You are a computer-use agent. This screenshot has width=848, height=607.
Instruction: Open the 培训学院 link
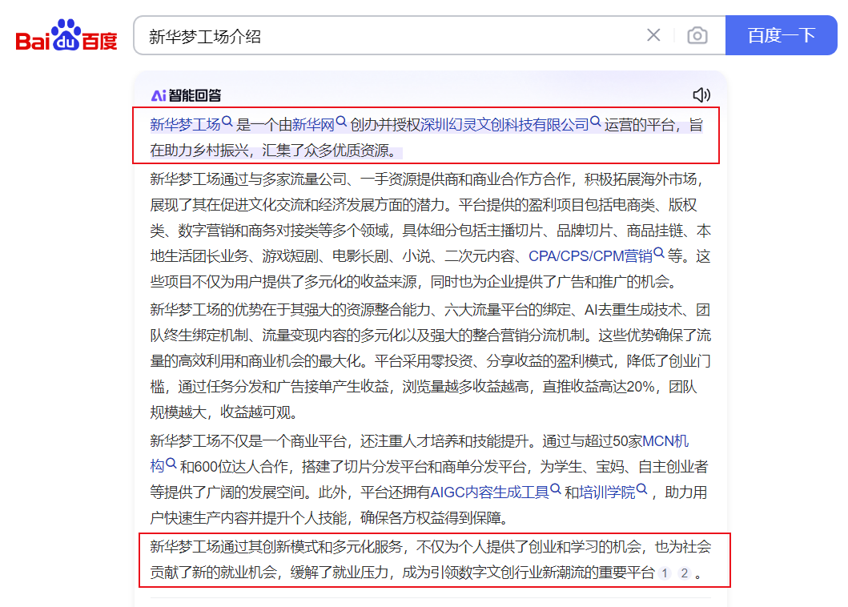click(607, 492)
